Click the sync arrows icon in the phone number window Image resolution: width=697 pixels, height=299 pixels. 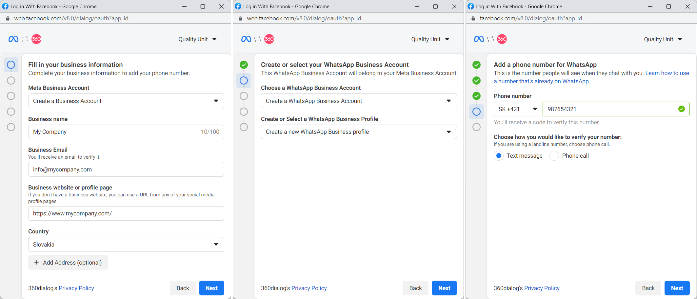click(490, 39)
